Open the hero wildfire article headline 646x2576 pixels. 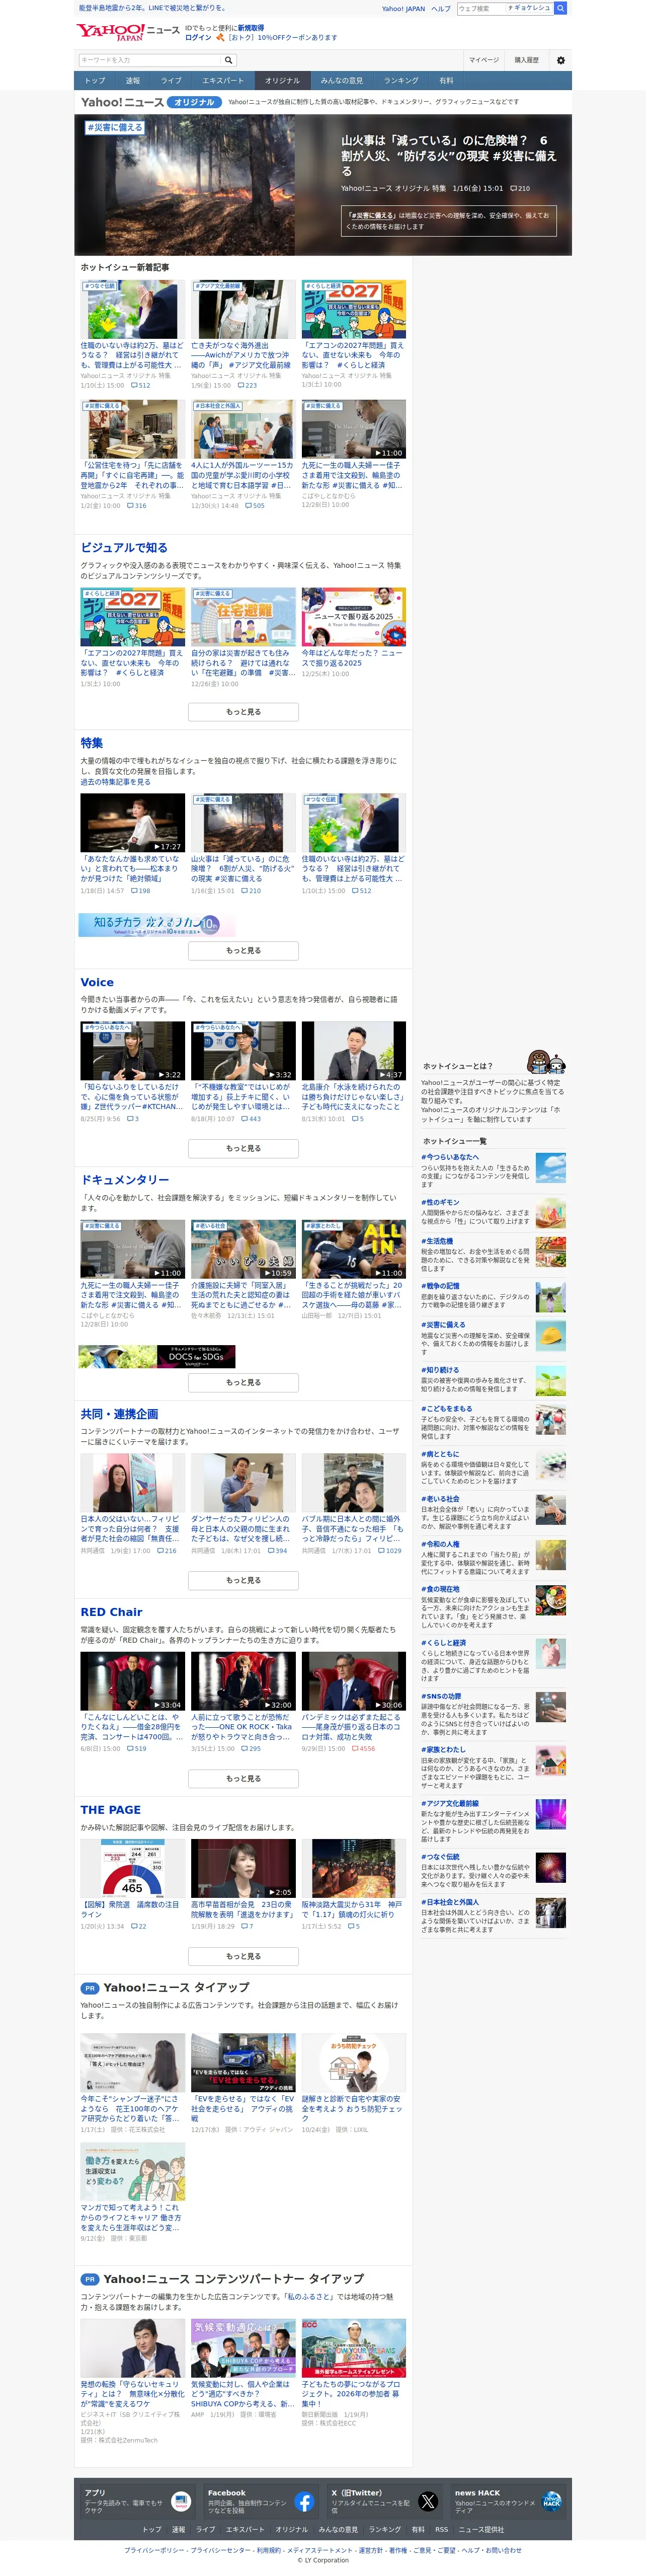pos(449,156)
